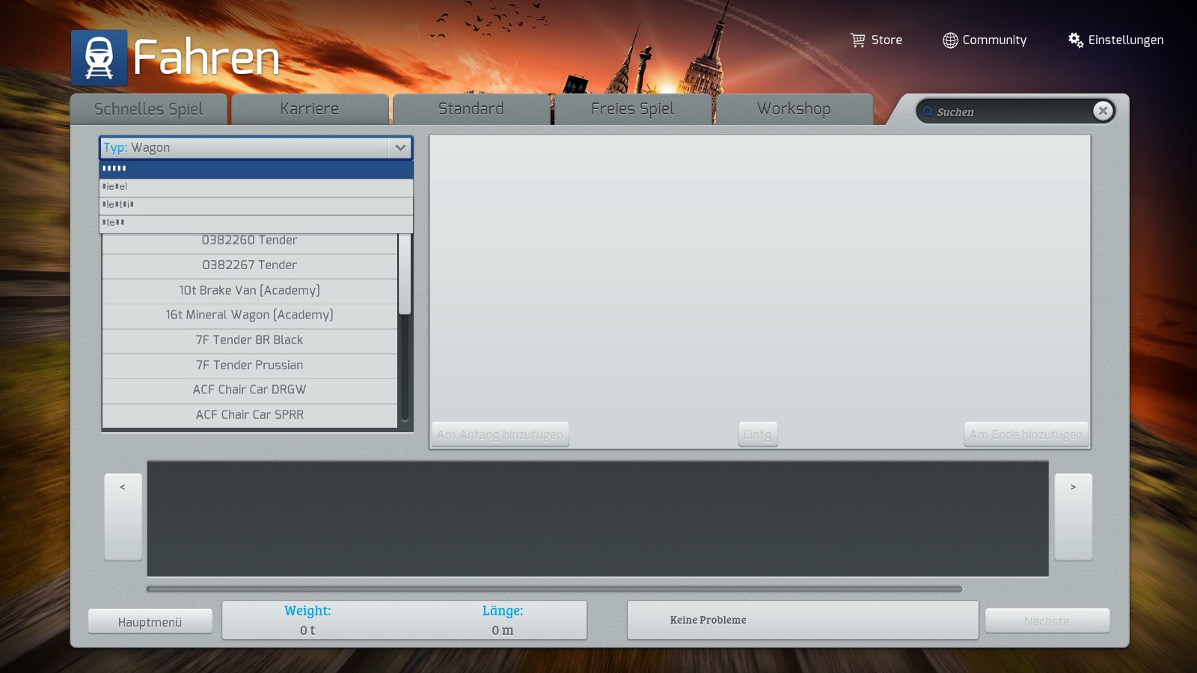Open the Store cart icon
1197x673 pixels.
[857, 40]
